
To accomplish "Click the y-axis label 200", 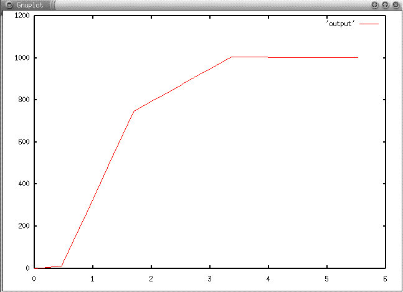I will (24, 226).
